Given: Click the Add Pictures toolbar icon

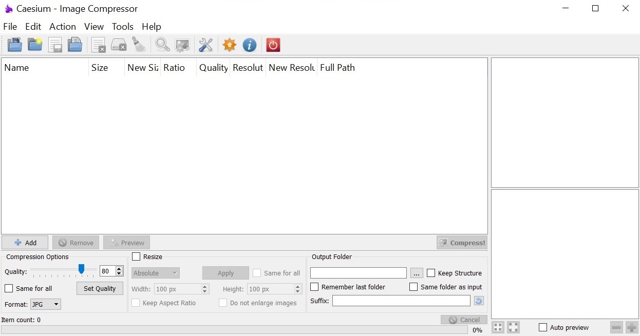Looking at the screenshot, I should 14,45.
